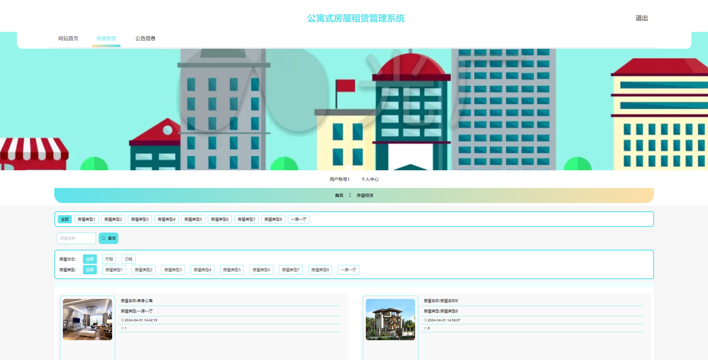708x360 pixels.
Task: Click the clock icon beside 2024-04-01 14:36:07
Action: click(x=425, y=320)
